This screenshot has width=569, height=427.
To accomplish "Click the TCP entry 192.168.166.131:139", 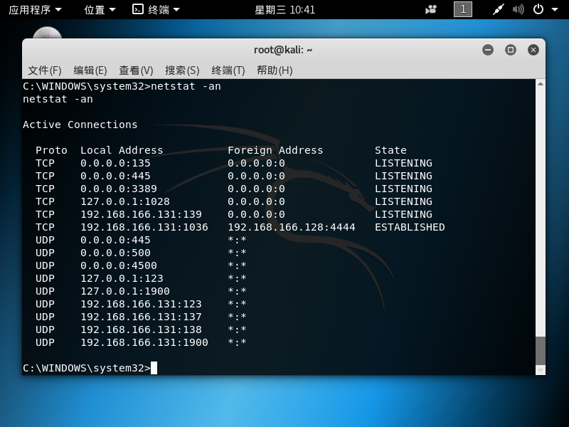I will (141, 214).
